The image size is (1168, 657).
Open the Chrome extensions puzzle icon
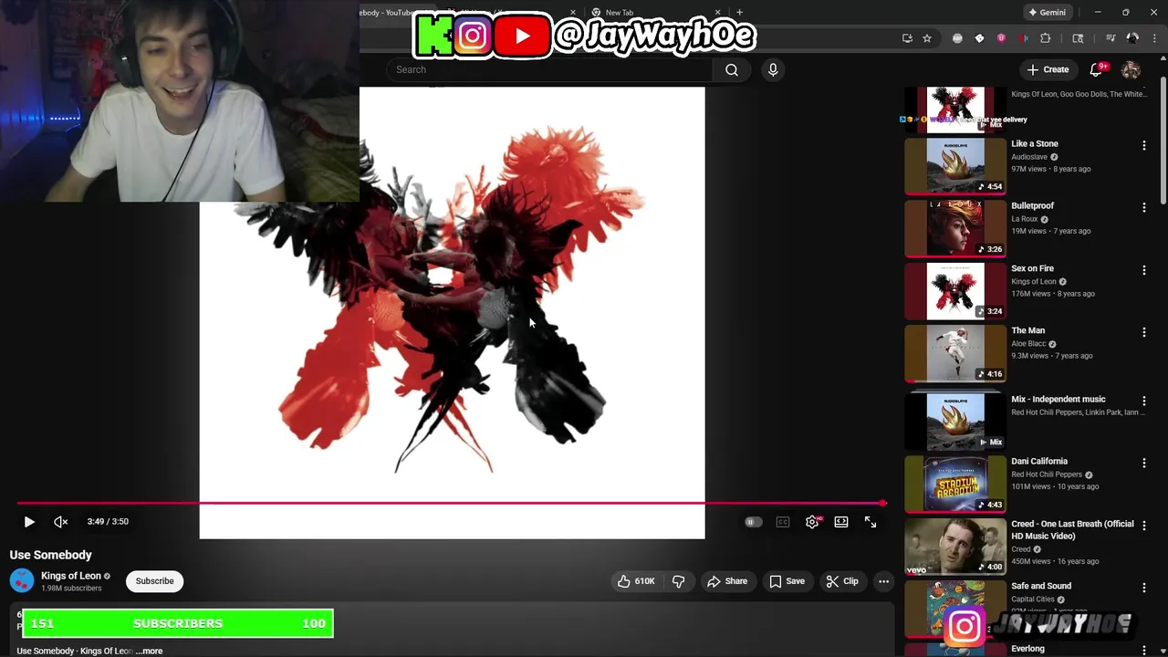[1046, 38]
